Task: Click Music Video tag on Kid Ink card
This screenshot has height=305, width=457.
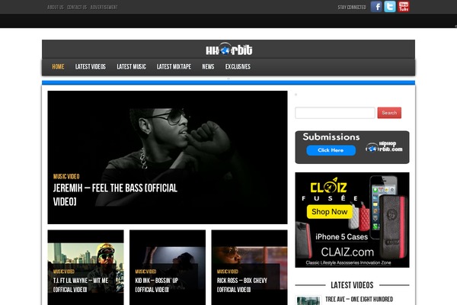Action: coord(145,271)
